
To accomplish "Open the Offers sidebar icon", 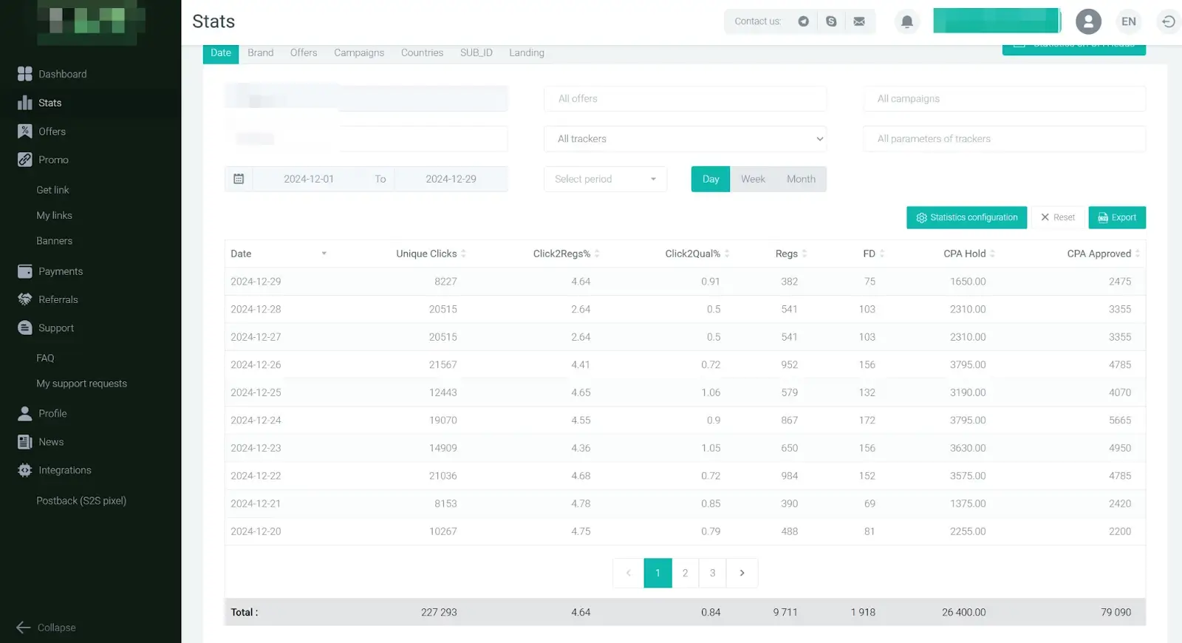I will pyautogui.click(x=25, y=132).
